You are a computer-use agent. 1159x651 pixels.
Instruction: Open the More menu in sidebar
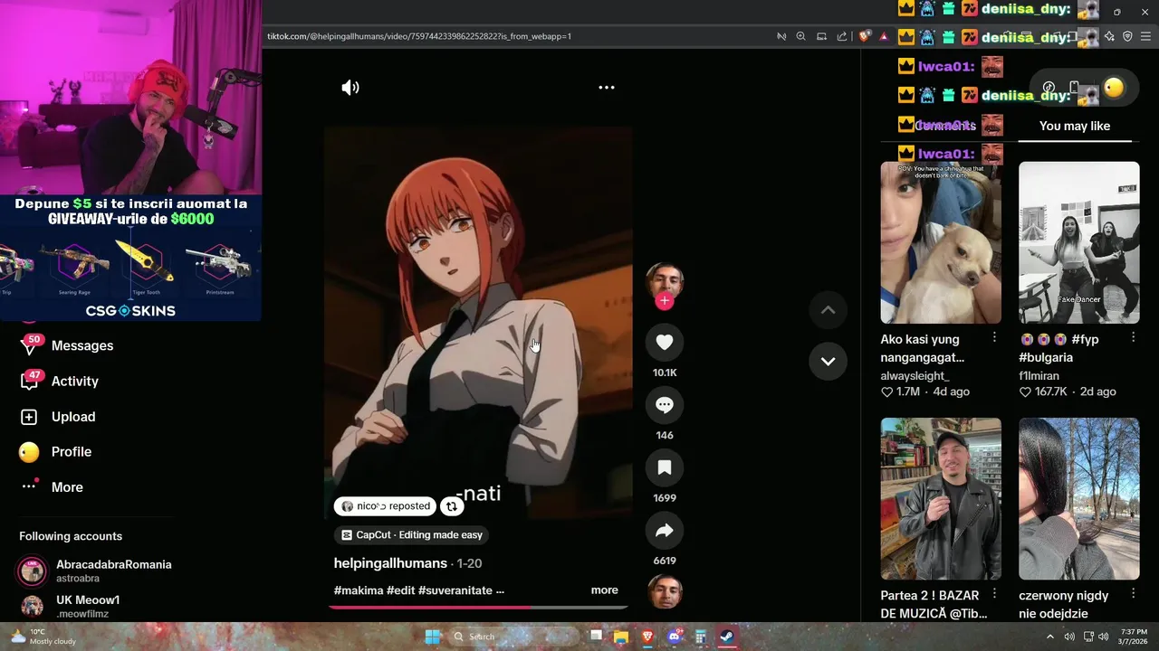tap(67, 487)
